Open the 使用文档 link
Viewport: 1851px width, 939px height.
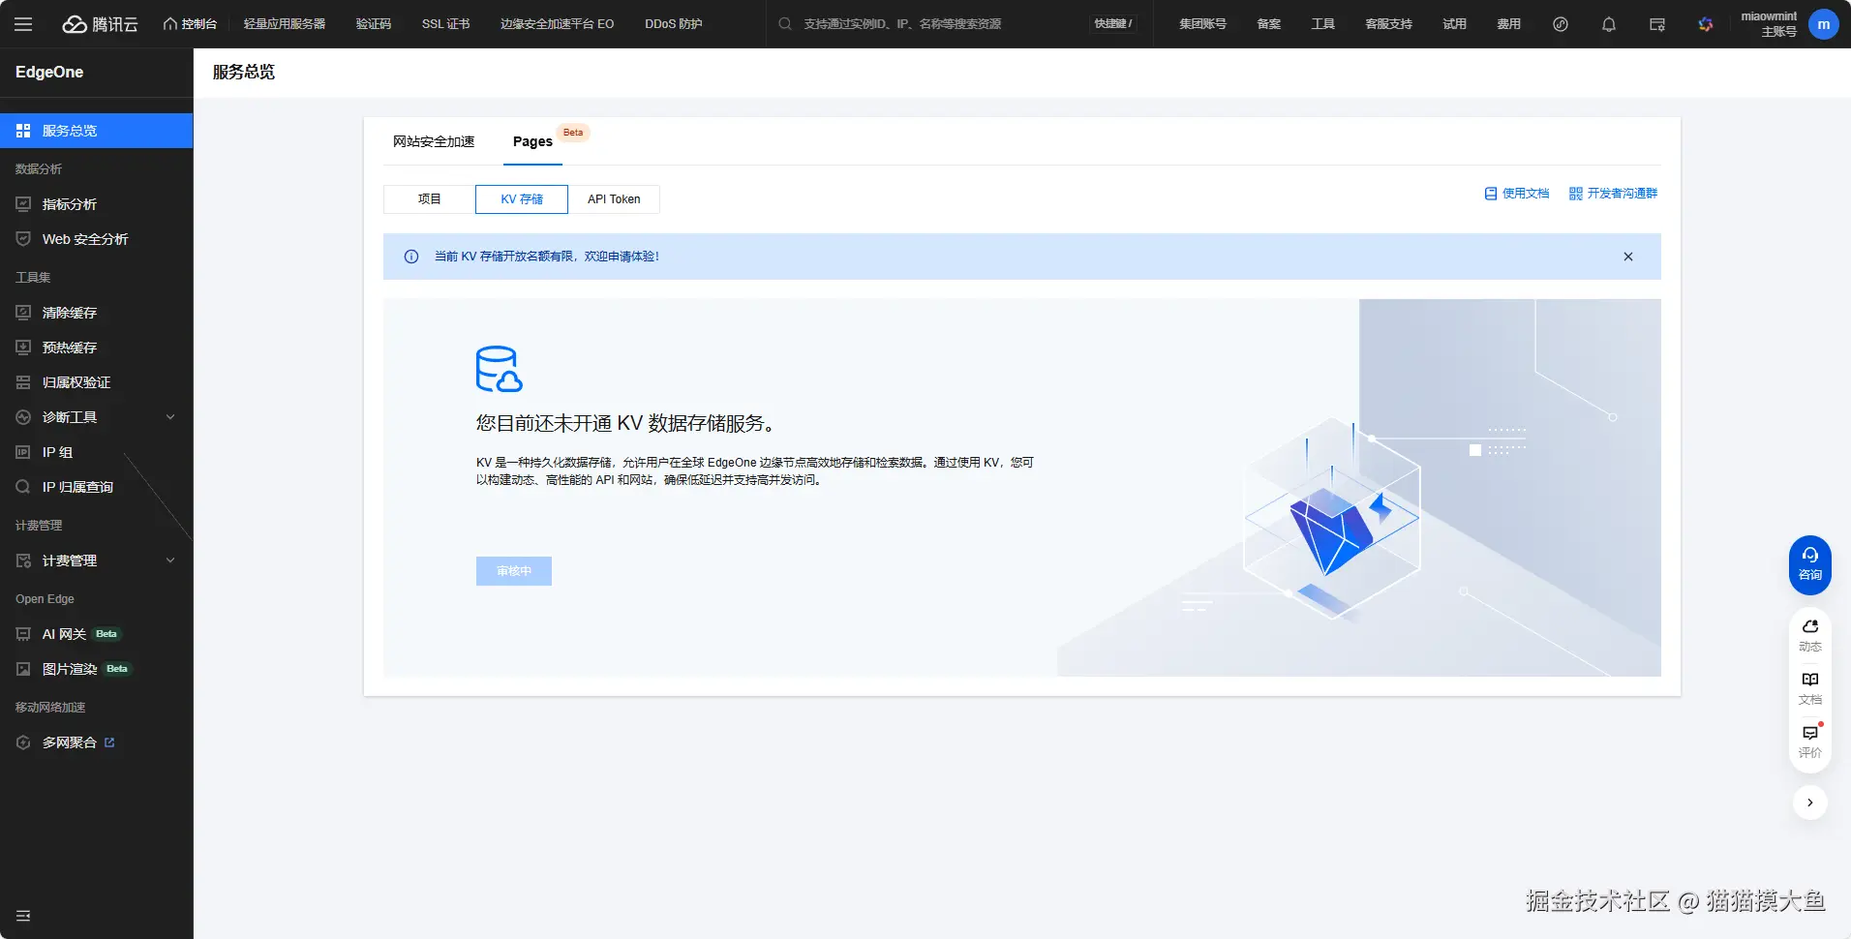pos(1517,194)
